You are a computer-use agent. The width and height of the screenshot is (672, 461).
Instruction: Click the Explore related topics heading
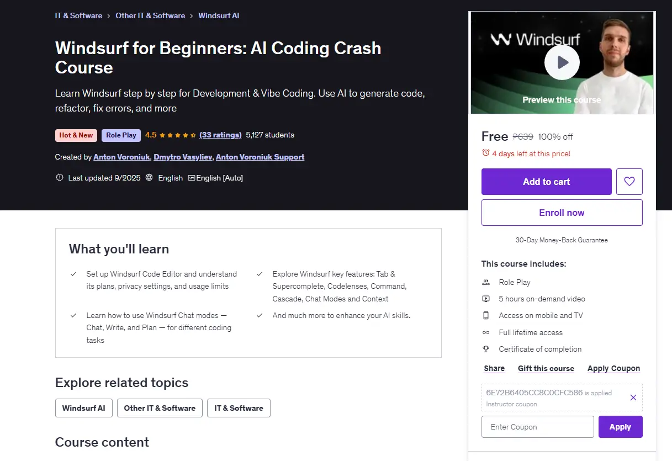pos(121,383)
